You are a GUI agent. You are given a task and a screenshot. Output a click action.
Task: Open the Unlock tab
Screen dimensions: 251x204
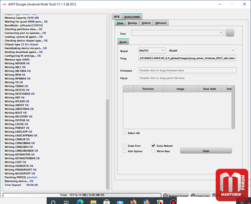click(x=146, y=23)
